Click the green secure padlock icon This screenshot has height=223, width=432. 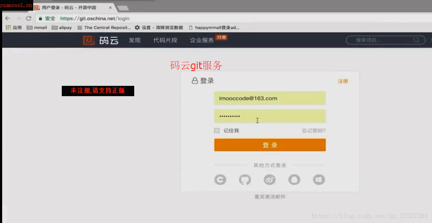pos(41,18)
